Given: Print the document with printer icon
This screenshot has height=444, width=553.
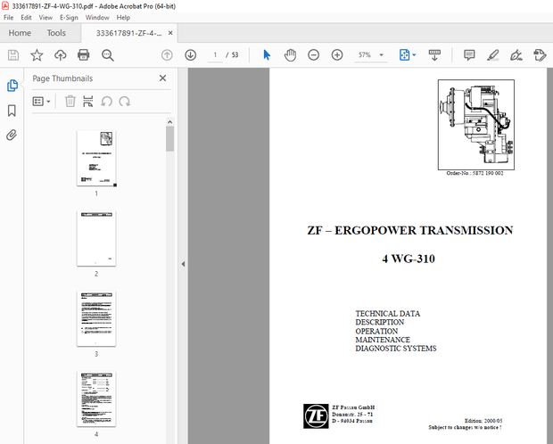Looking at the screenshot, I should [x=84, y=55].
